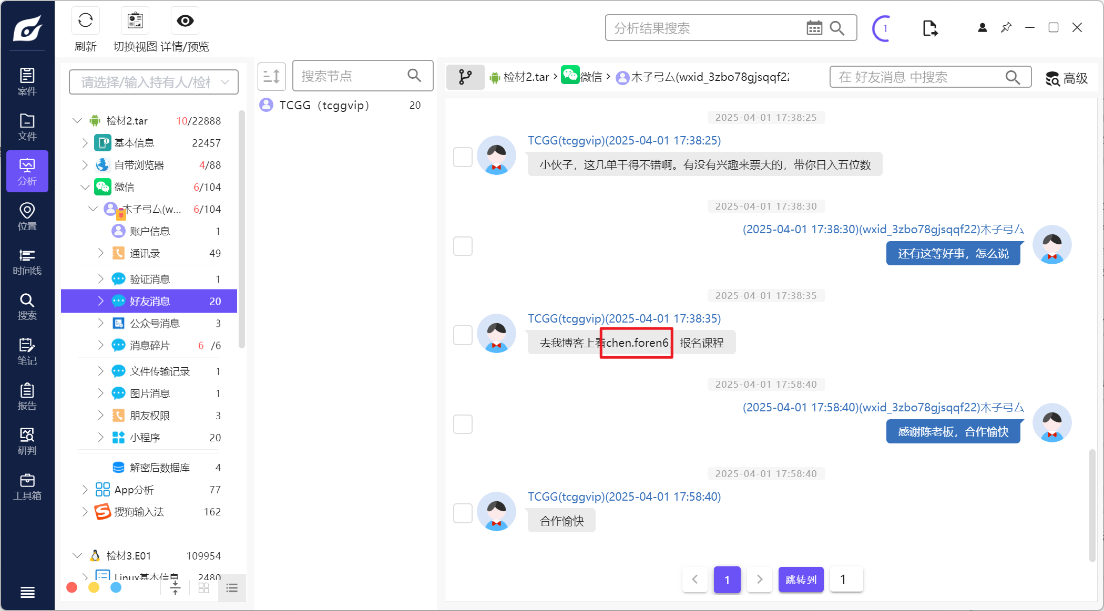1104x611 pixels.
Task: Open the location (位置) sidebar section
Action: click(x=27, y=216)
